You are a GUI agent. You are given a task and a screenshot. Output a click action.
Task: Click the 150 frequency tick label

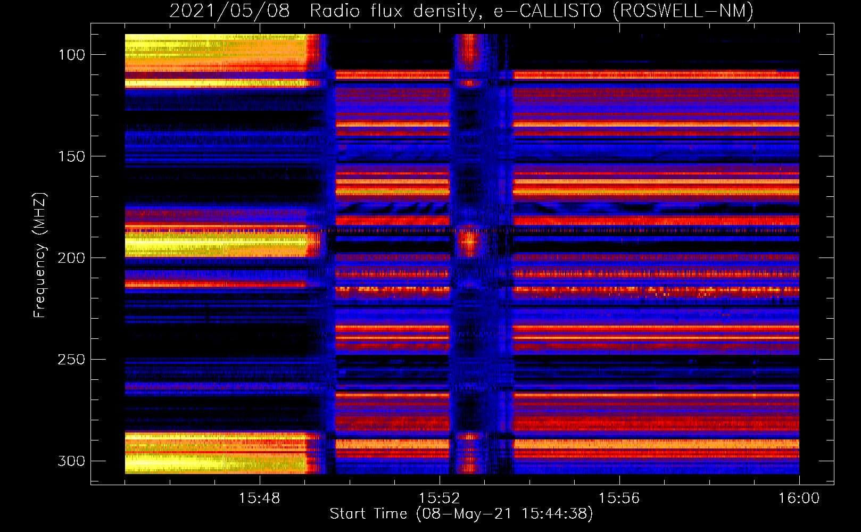click(x=71, y=156)
